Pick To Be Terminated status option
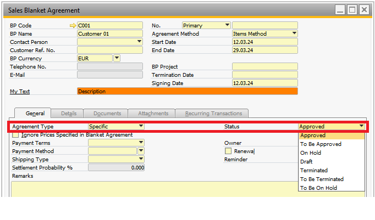375x220 pixels. pyautogui.click(x=322, y=179)
